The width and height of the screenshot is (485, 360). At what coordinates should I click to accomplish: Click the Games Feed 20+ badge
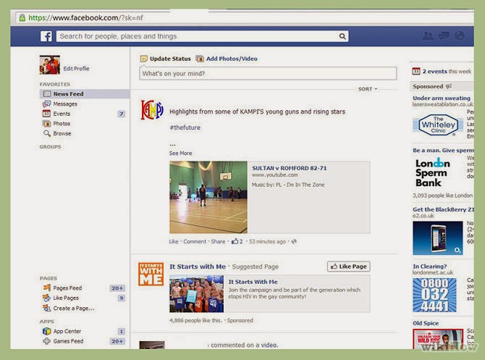tap(117, 341)
